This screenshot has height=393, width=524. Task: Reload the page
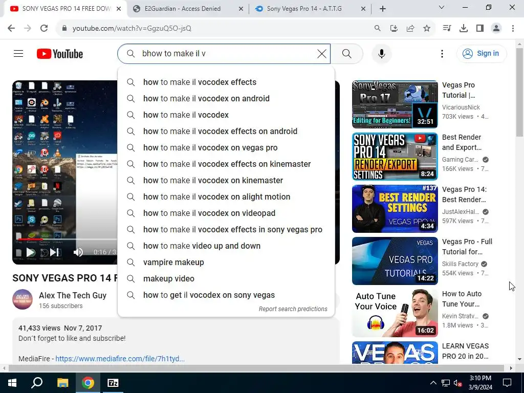click(x=44, y=29)
